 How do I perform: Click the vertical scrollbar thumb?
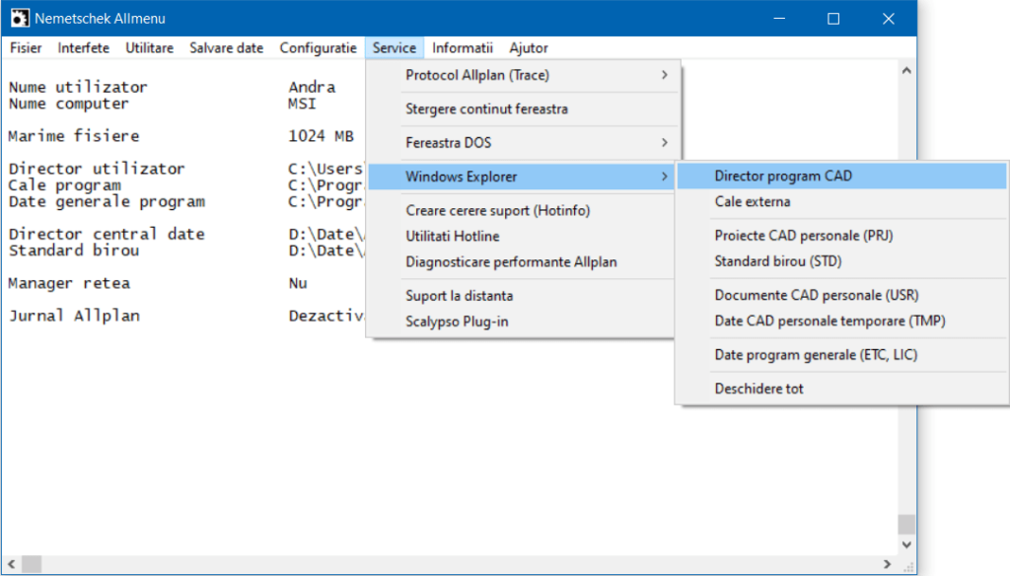point(906,525)
